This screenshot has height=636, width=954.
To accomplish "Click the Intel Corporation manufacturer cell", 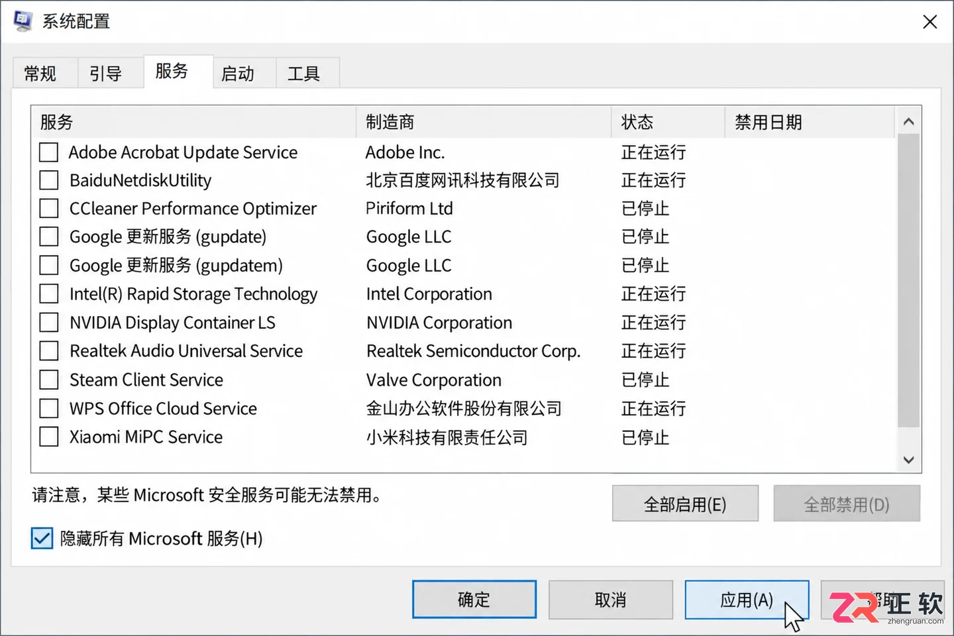I will click(429, 293).
